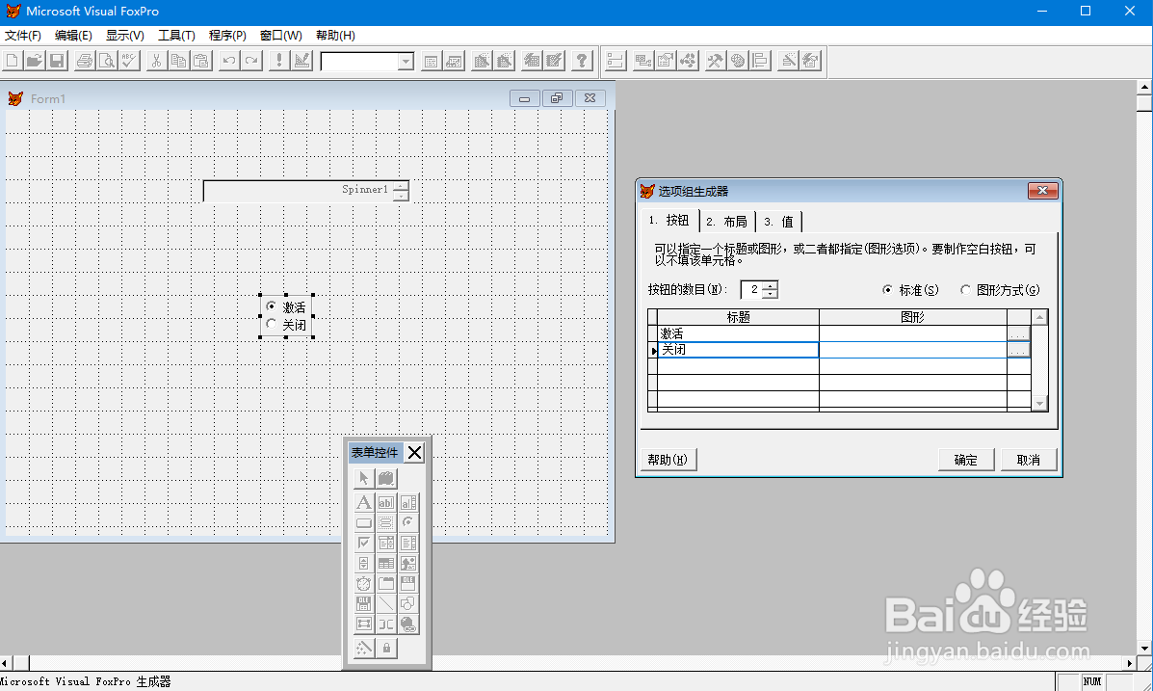Click the Open file toolbar icon
This screenshot has height=691, width=1153.
[x=34, y=61]
